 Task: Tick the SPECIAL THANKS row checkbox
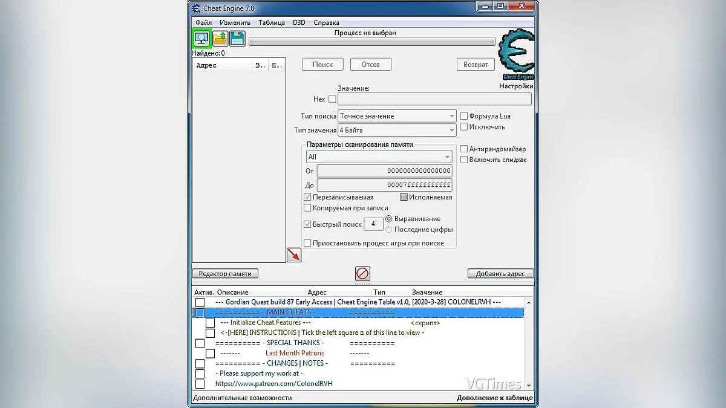click(x=200, y=343)
